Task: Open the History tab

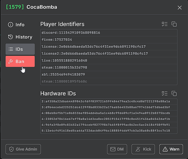Action: 20,37
